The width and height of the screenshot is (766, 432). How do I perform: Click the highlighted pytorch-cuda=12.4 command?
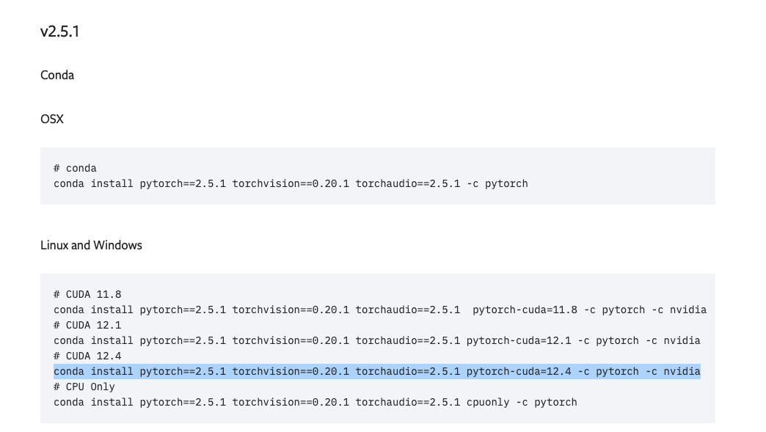click(x=376, y=371)
